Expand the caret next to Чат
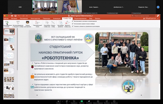 pos(69,101)
